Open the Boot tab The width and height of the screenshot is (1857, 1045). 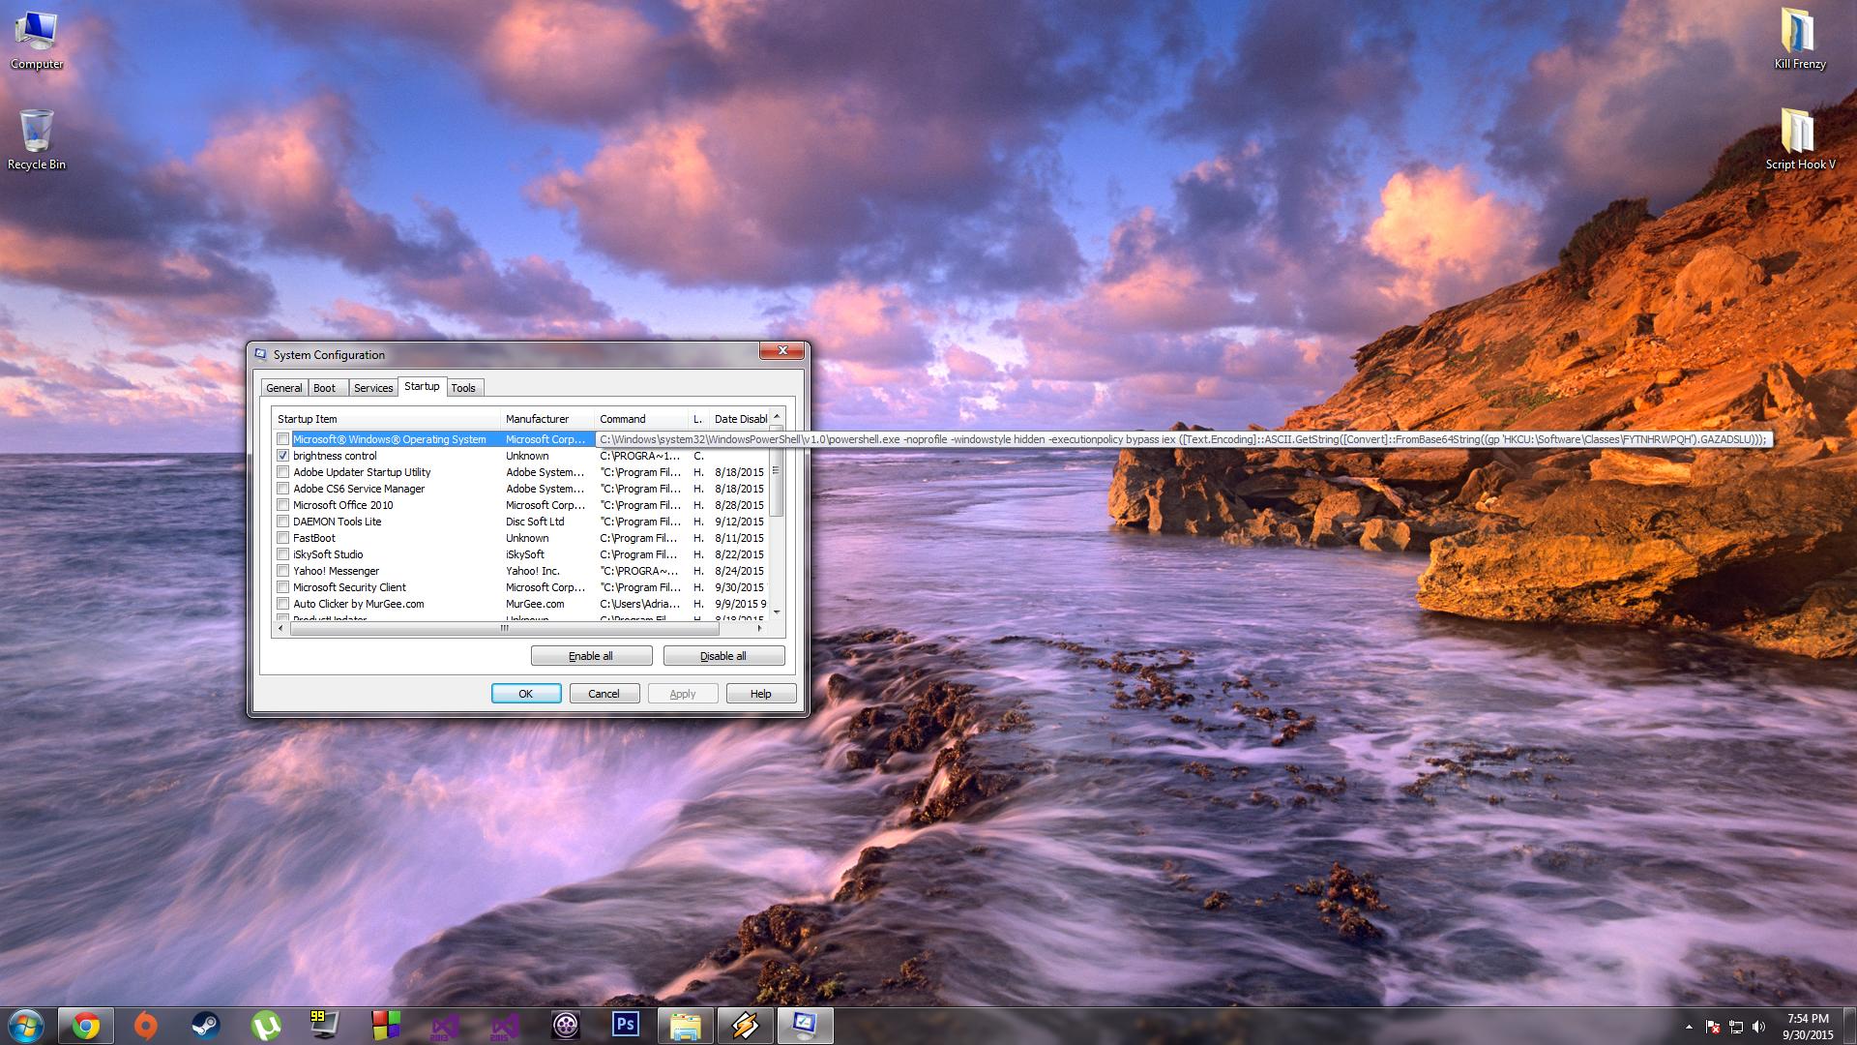(x=325, y=388)
